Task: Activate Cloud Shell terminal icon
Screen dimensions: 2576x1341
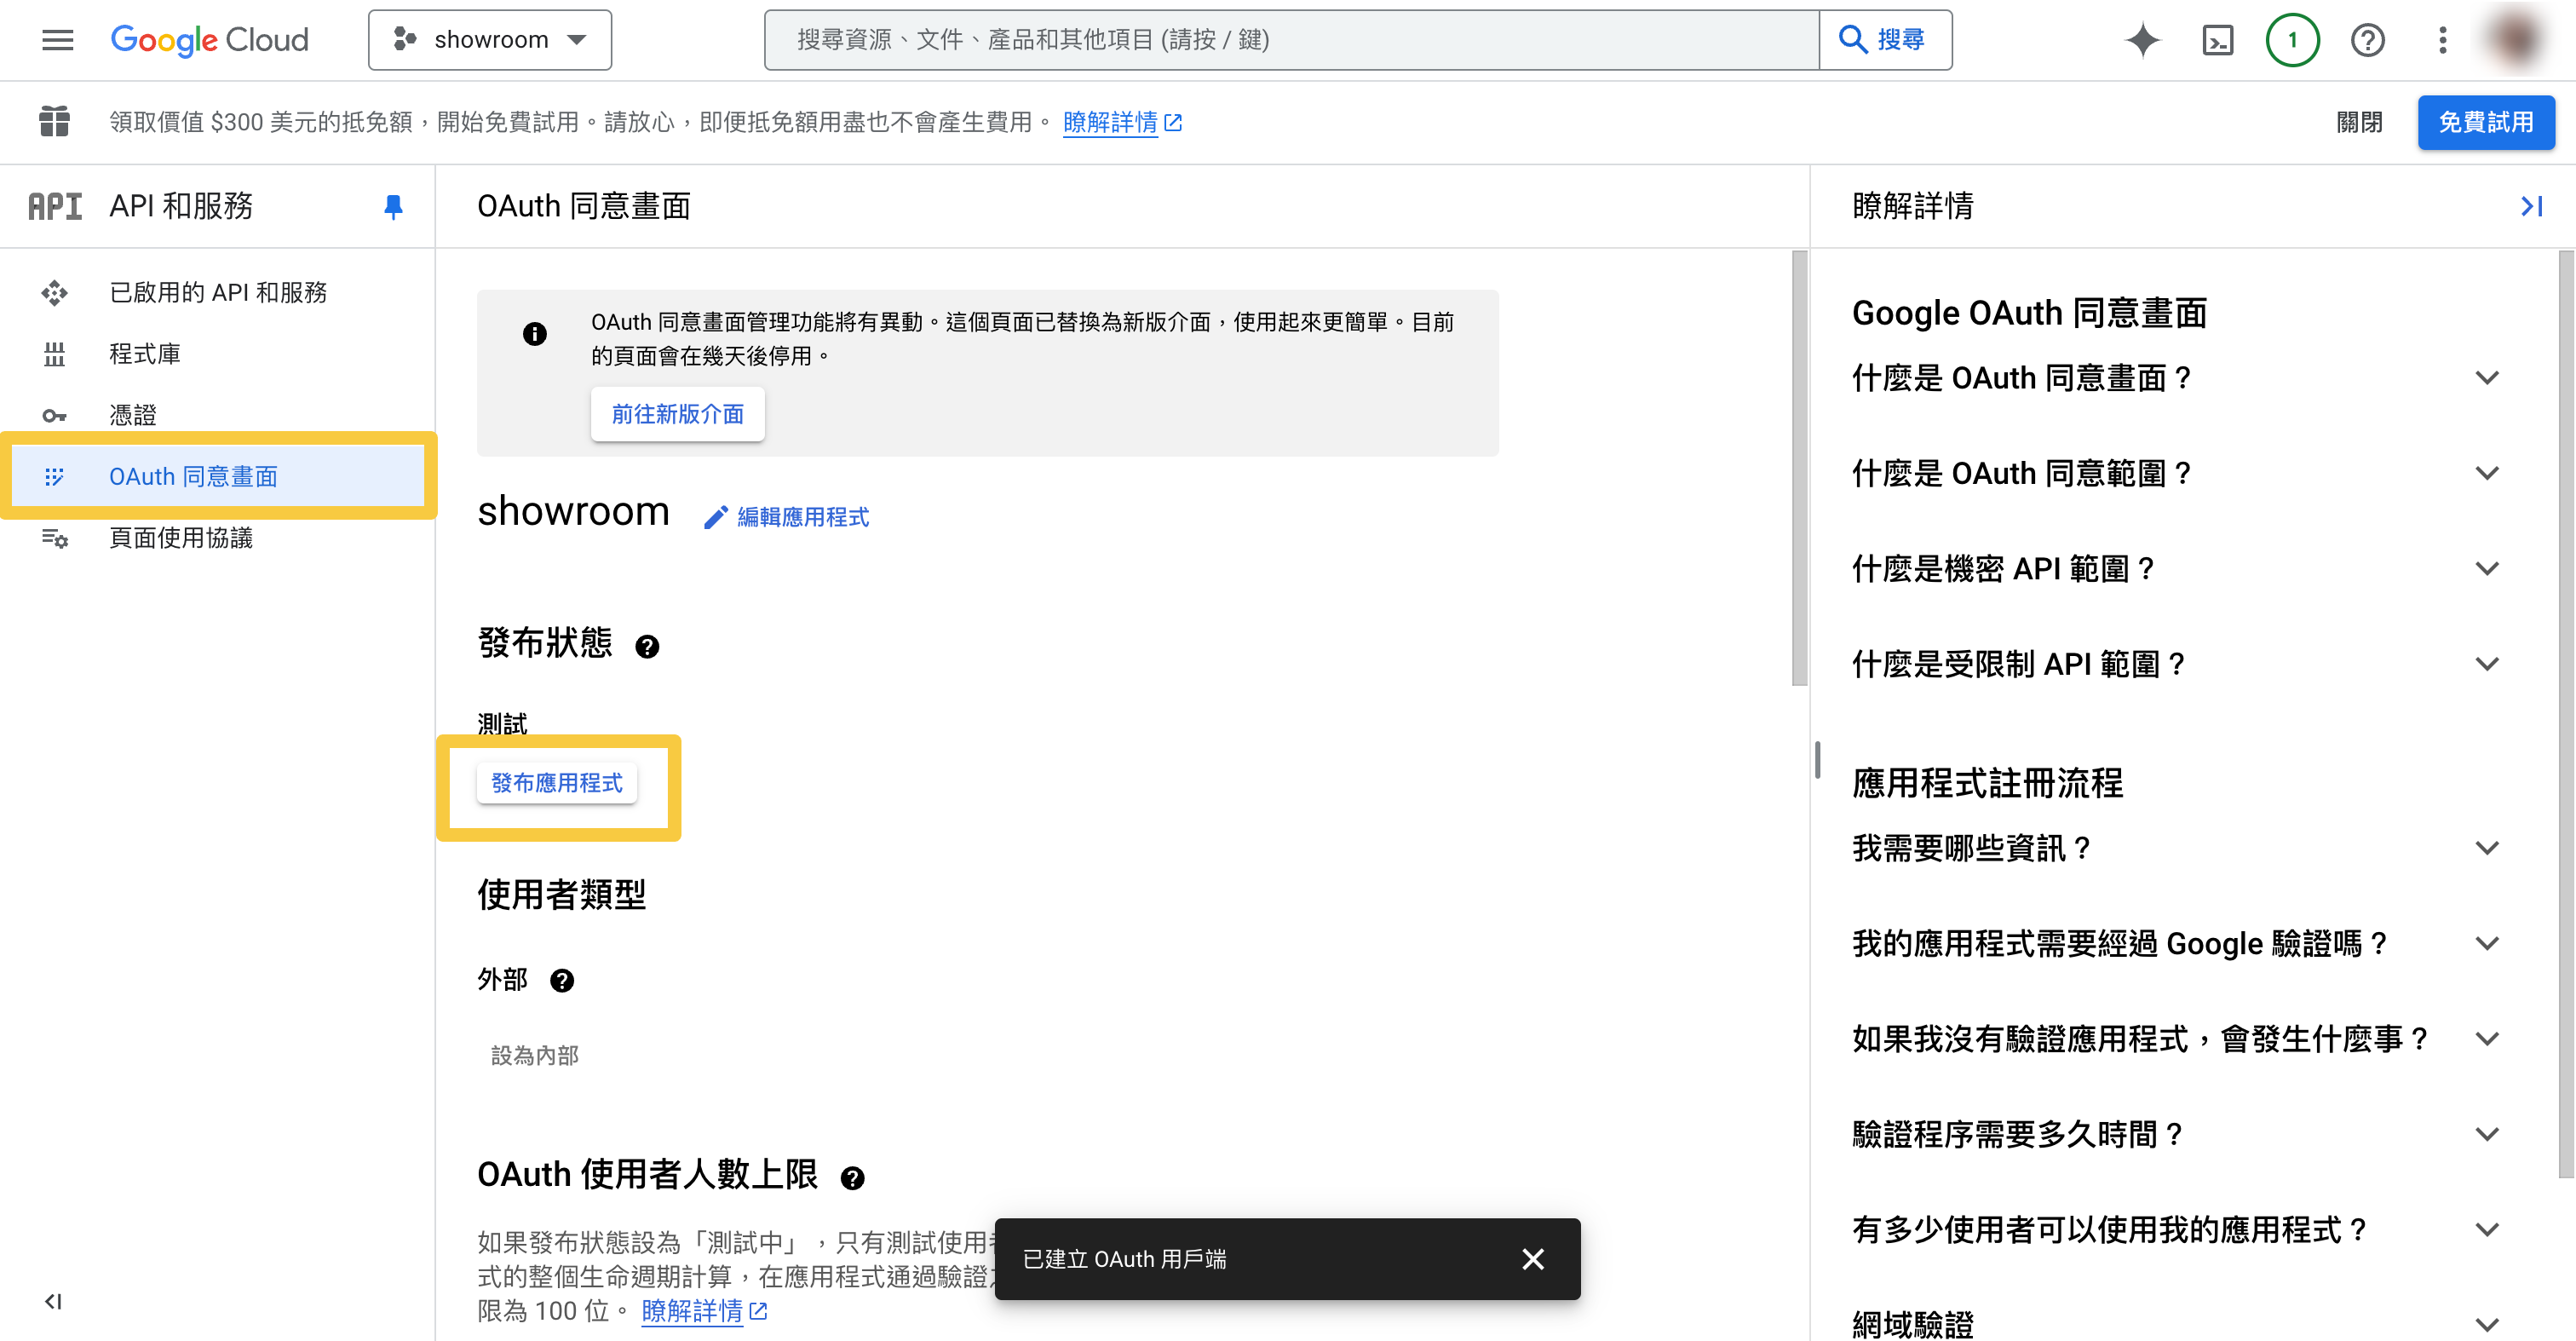Action: (x=2217, y=40)
